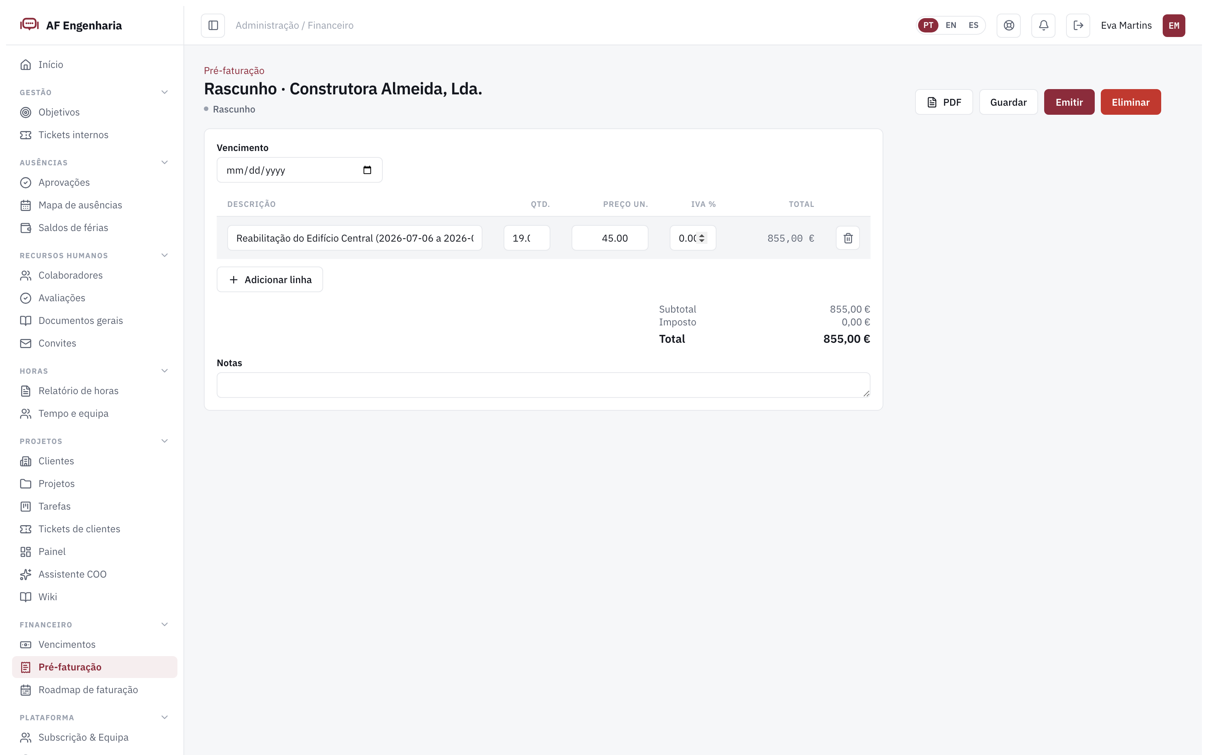Toggle the sidebar panel icon
Screen dimensions: 1208x755
point(213,25)
